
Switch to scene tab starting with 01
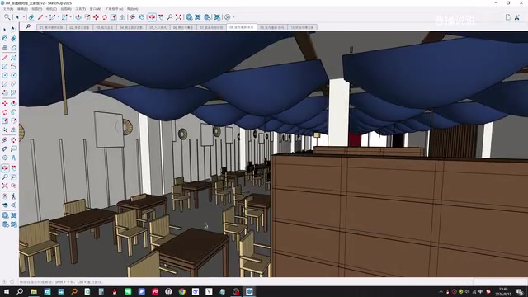point(51,27)
